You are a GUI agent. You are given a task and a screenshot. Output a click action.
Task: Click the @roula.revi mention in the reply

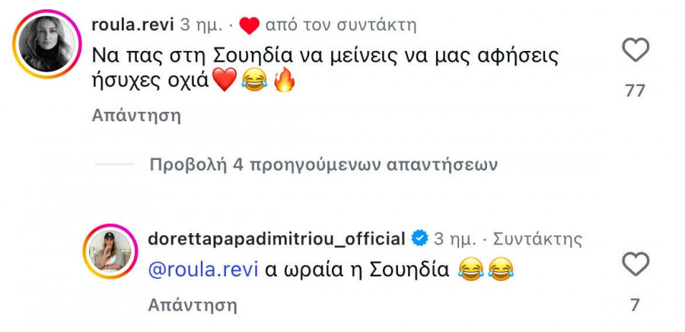202,268
